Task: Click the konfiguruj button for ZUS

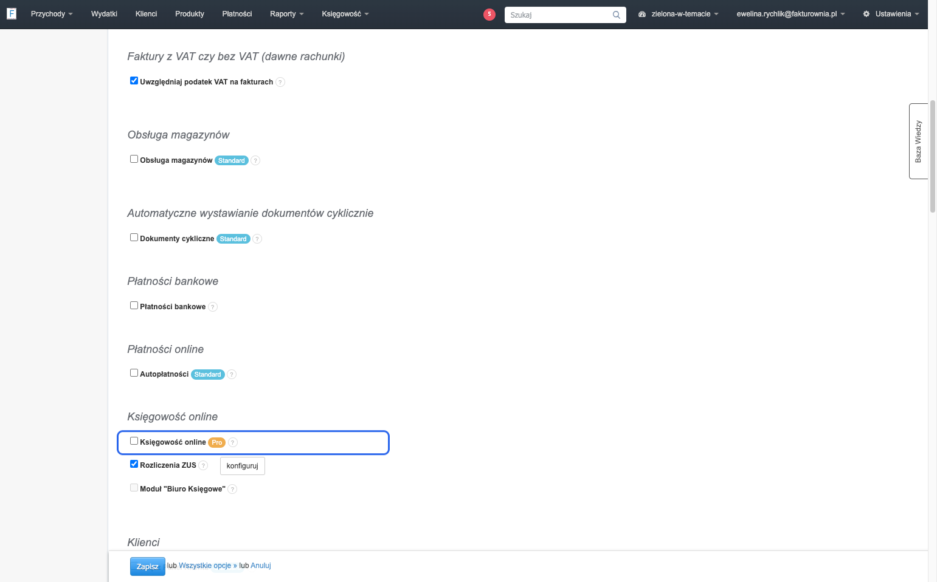Action: click(243, 466)
